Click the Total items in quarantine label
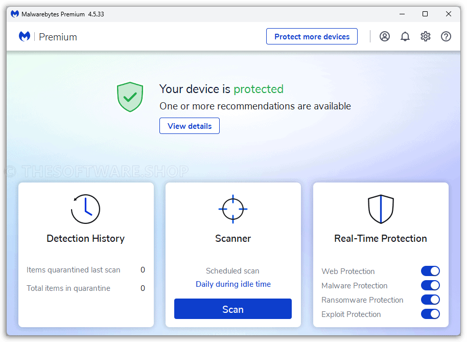467x342 pixels. 68,288
